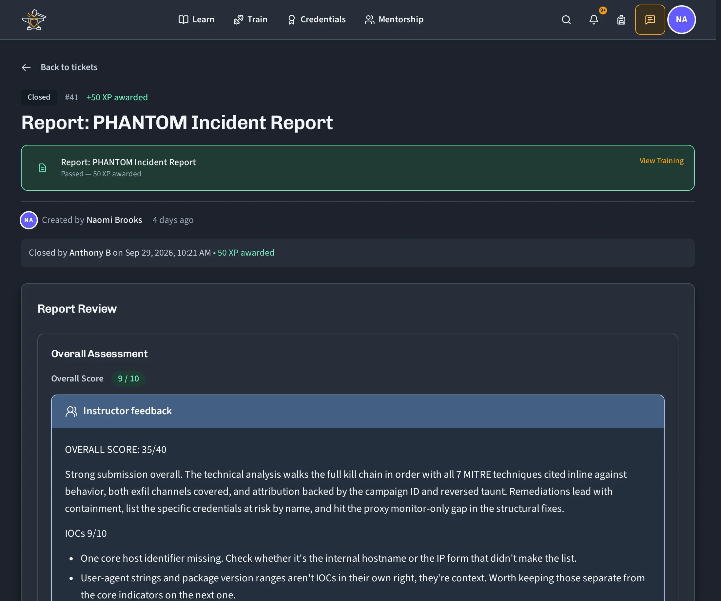Click the 4 days ago timestamp

[x=173, y=220]
